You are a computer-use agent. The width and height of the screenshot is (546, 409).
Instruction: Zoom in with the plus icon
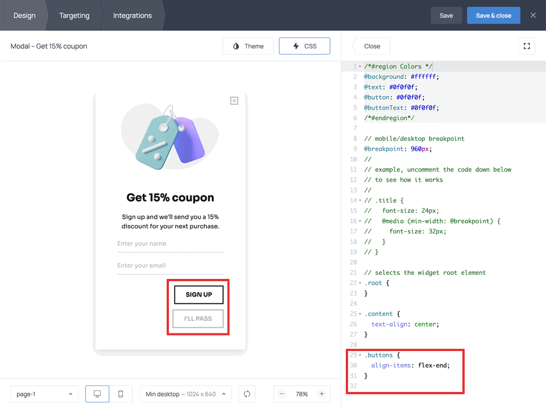[x=321, y=394]
